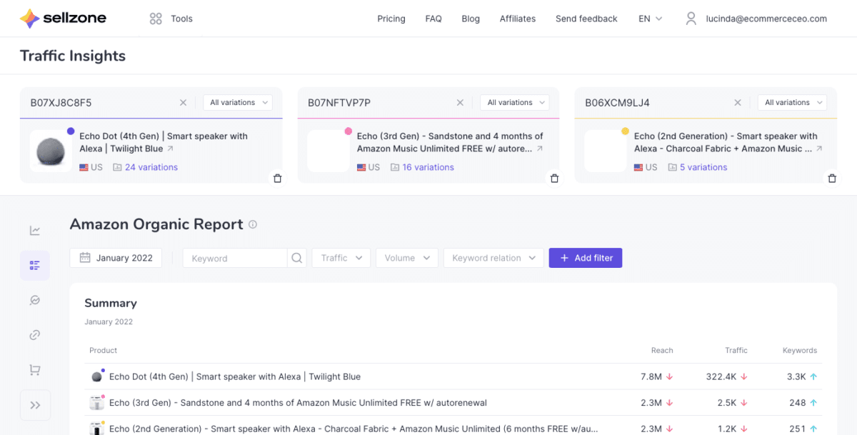View 24 variations link
This screenshot has height=435, width=857.
coord(151,167)
